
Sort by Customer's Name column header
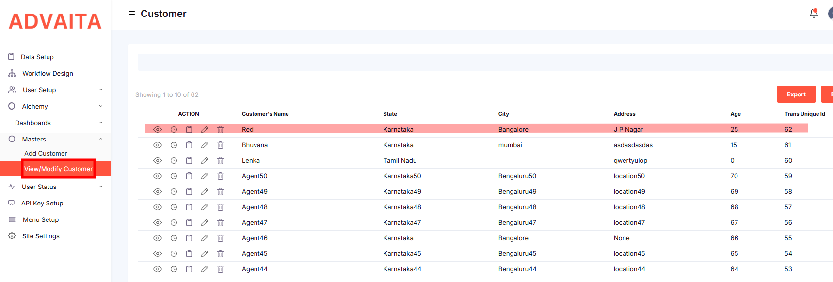point(265,114)
